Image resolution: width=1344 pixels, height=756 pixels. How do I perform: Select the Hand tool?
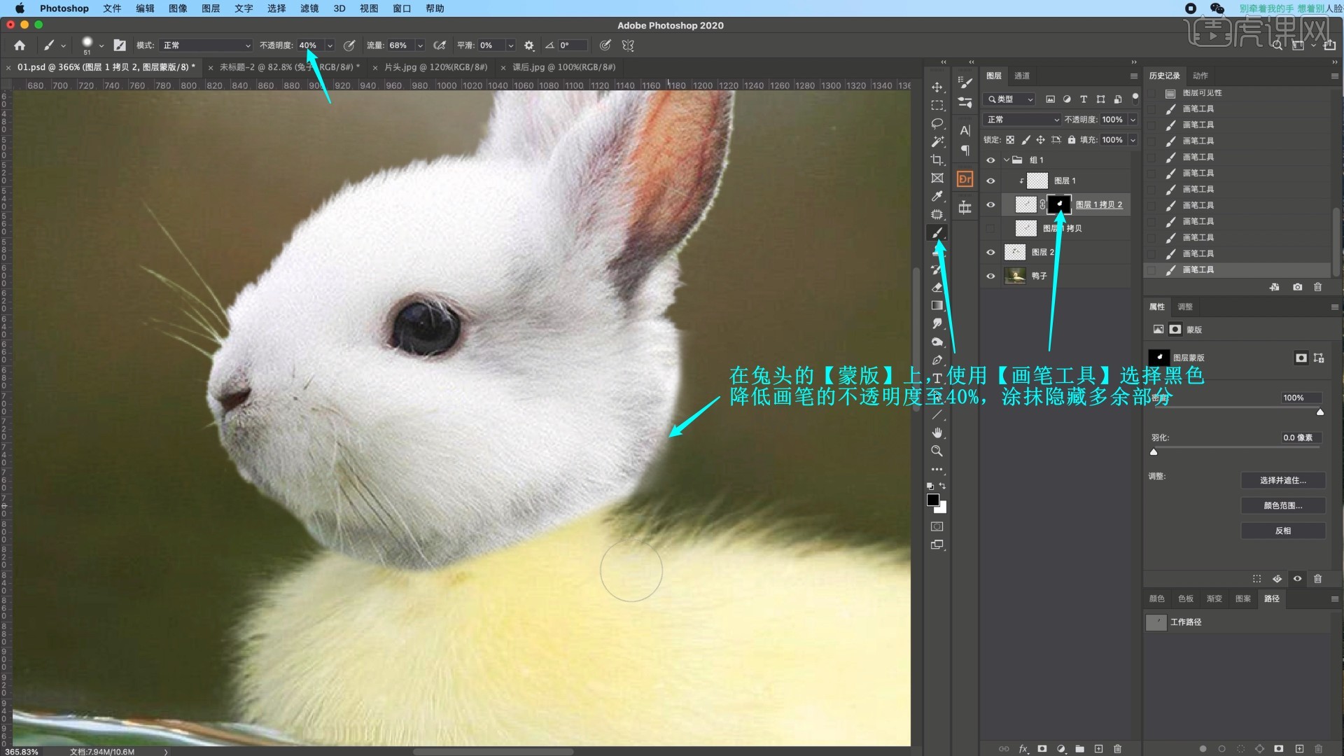[x=937, y=433]
